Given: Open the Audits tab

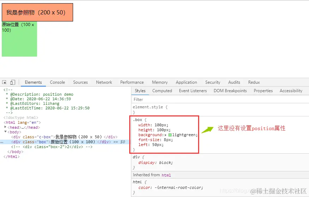Looking at the screenshot, I should click(x=234, y=82).
